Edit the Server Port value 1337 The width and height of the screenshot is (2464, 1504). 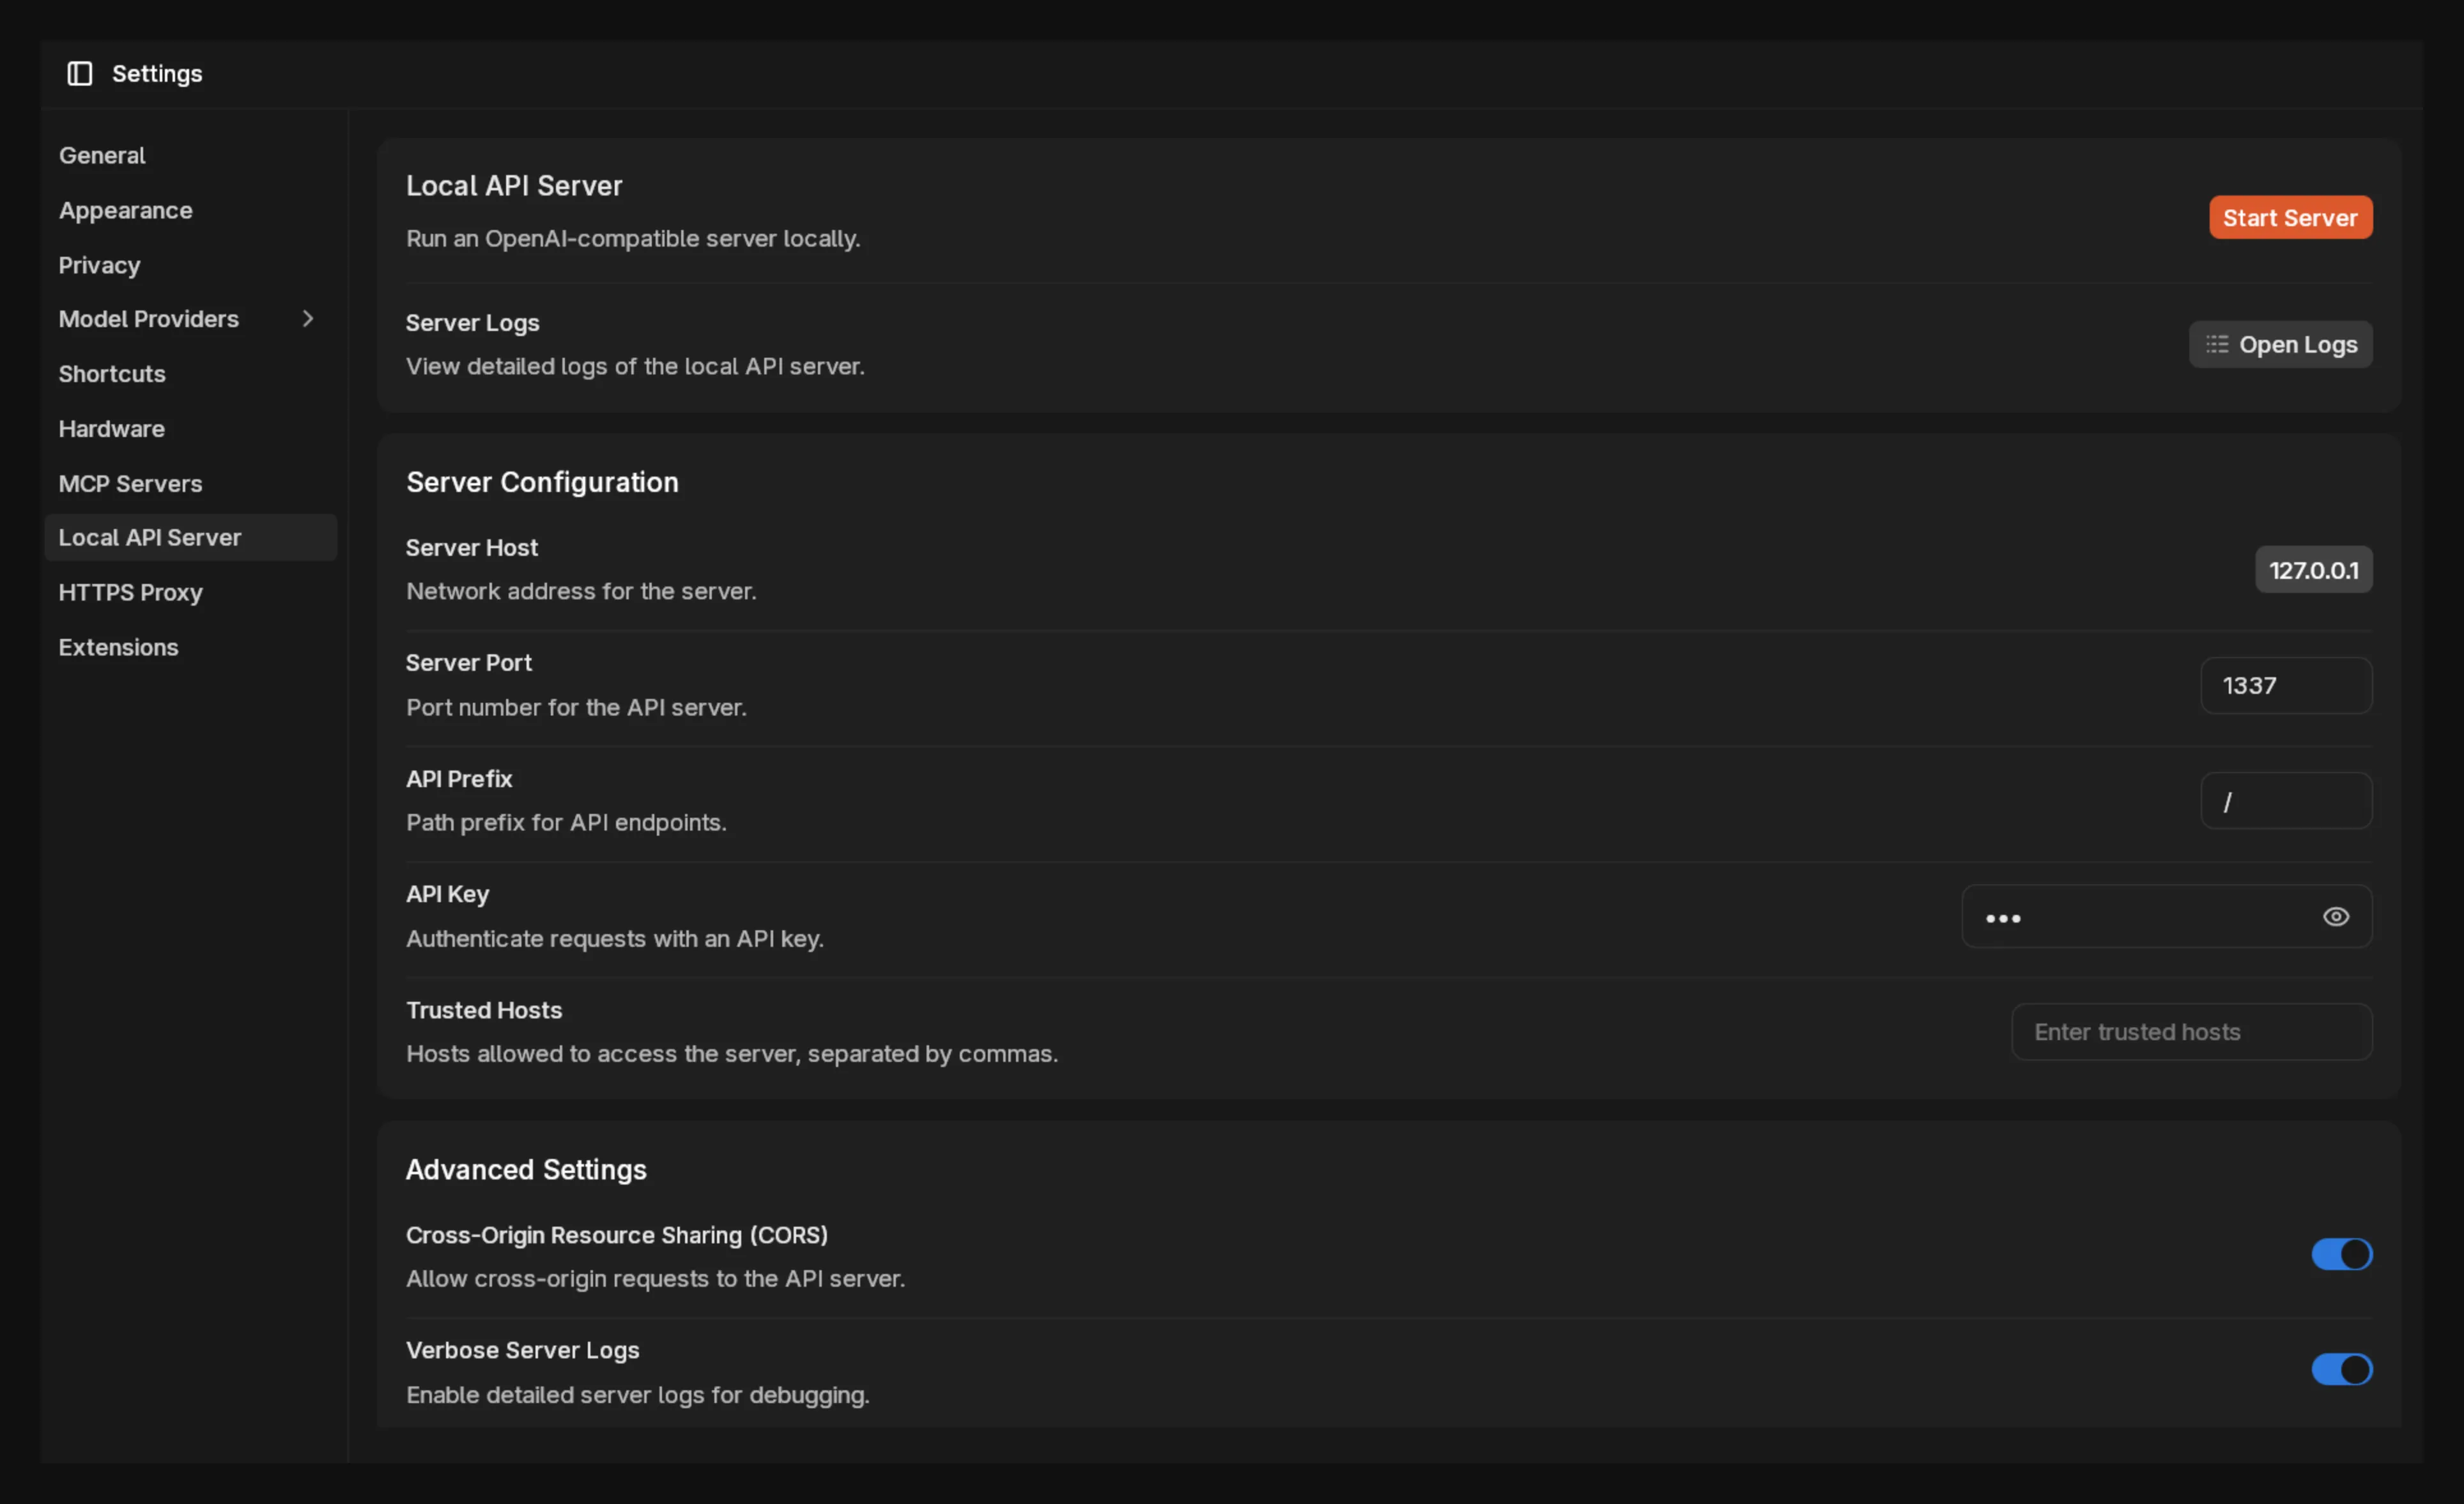click(2286, 685)
